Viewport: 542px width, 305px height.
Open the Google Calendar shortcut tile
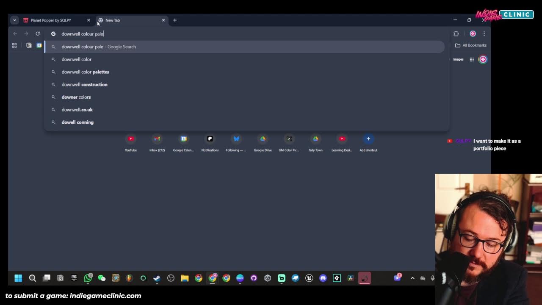[183, 143]
